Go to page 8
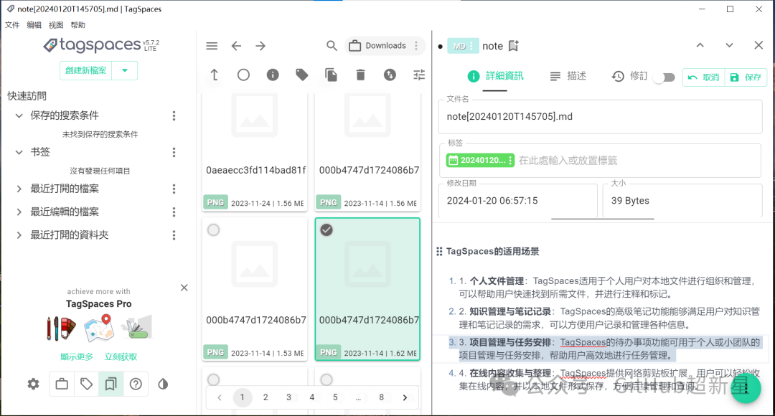 381,397
